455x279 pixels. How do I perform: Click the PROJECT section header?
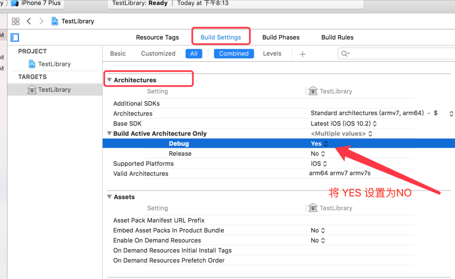pyautogui.click(x=33, y=51)
